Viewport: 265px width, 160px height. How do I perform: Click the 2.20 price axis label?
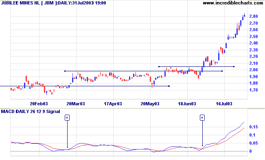coord(254,57)
